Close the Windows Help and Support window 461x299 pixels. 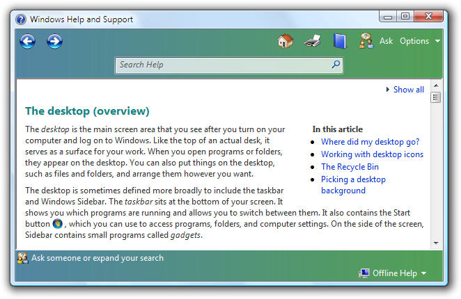point(428,17)
